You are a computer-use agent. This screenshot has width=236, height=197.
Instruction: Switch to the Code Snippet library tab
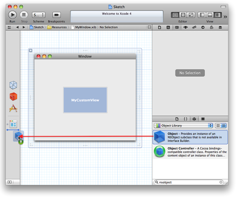coord(186,119)
